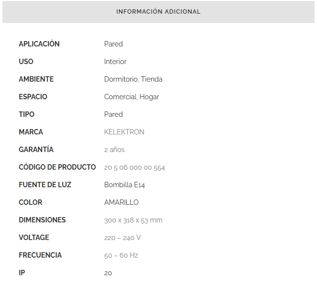The height and width of the screenshot is (285, 317).
Task: Click the 50 – 60 Hz frequency value
Action: click(121, 255)
